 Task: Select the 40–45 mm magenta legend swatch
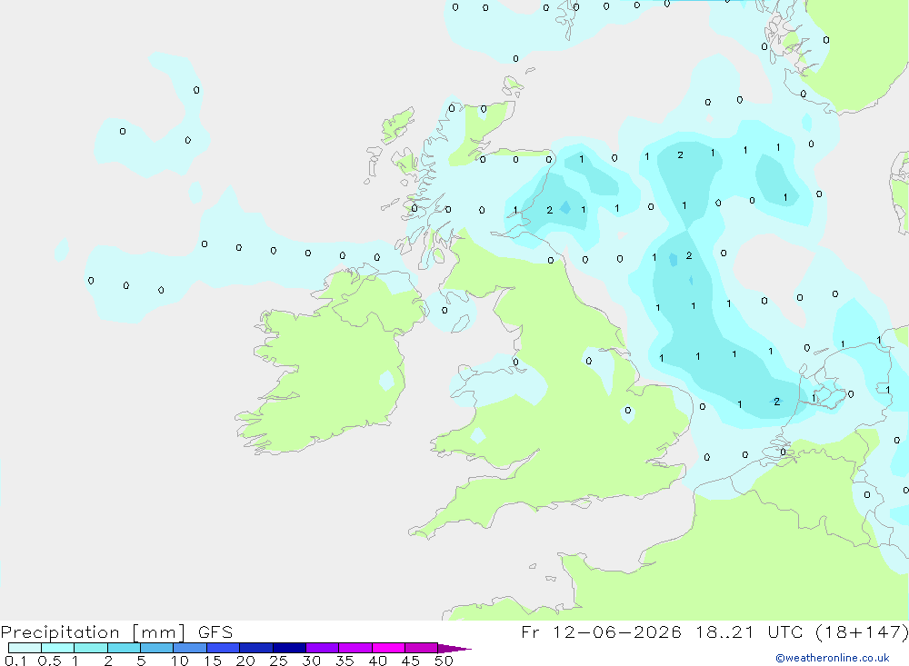[388, 648]
